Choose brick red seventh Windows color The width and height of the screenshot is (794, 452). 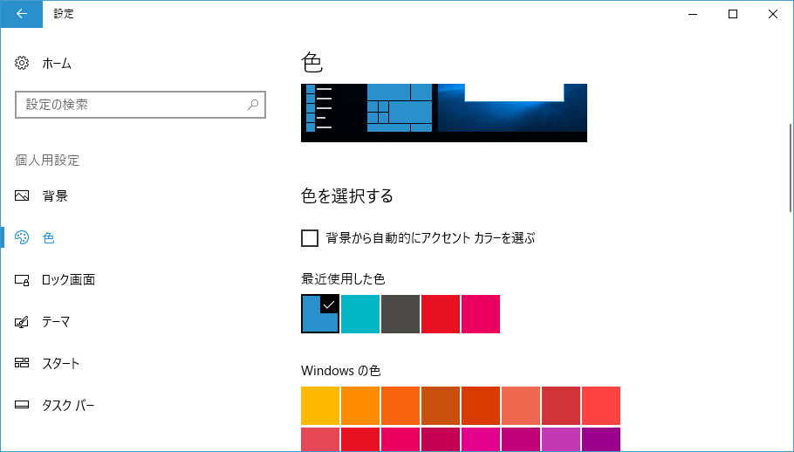[x=561, y=406]
